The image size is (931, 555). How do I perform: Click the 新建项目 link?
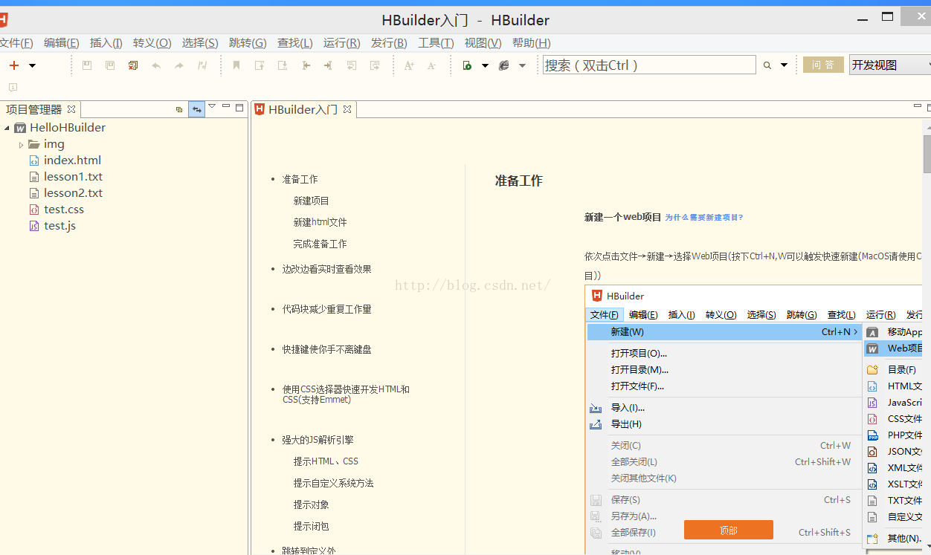click(312, 201)
